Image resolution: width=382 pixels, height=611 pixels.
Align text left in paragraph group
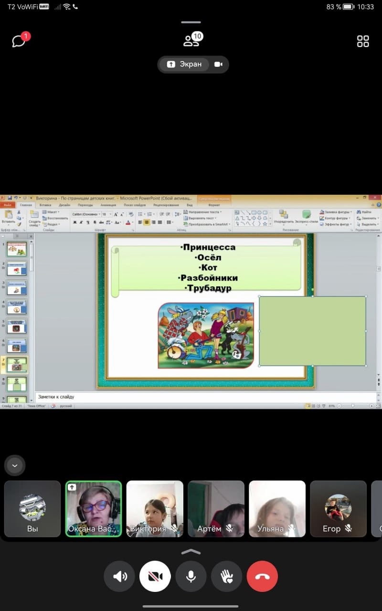[140, 222]
